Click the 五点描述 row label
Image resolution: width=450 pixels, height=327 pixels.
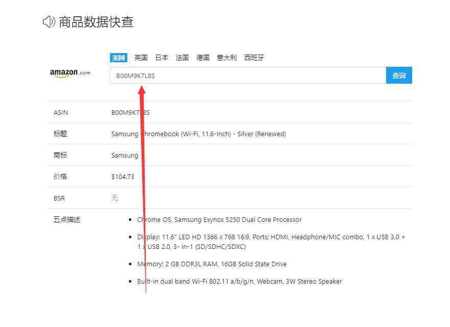click(x=67, y=220)
